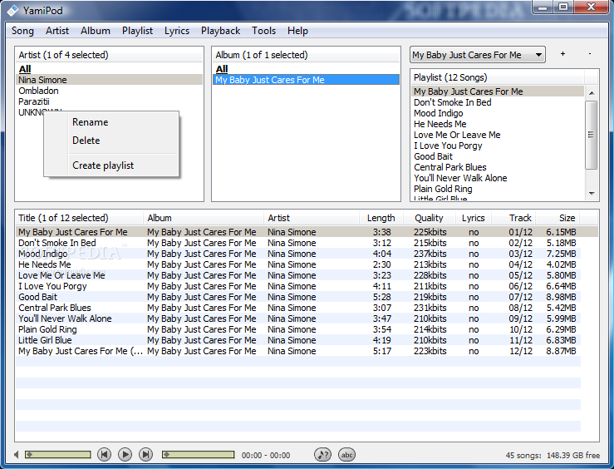Image resolution: width=614 pixels, height=469 pixels.
Task: Click the plus button to add playlist
Action: (562, 54)
